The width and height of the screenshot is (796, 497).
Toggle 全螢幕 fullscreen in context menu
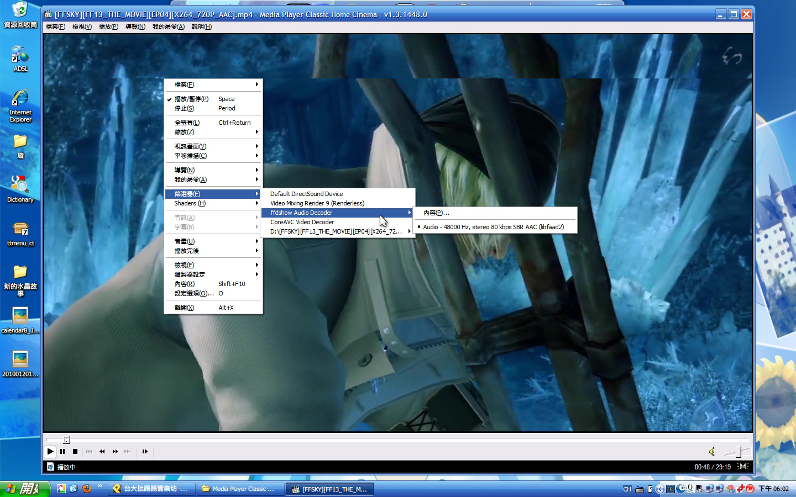pyautogui.click(x=187, y=123)
